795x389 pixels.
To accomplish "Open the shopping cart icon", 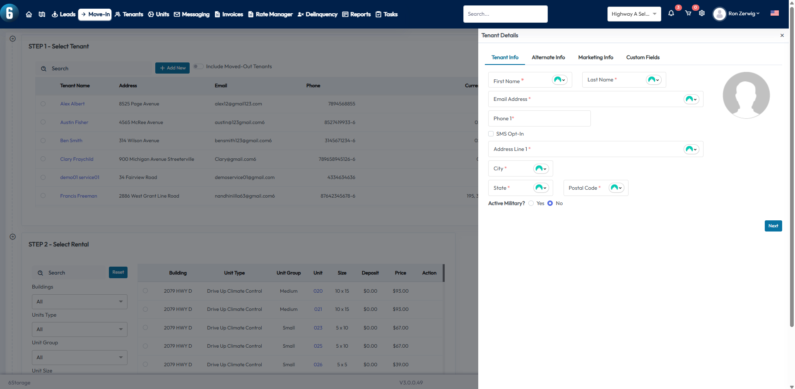I will tap(688, 14).
